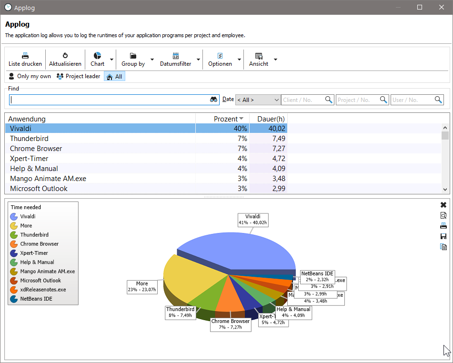The image size is (453, 363).
Task: Print the chart using printer icon
Action: (x=443, y=226)
